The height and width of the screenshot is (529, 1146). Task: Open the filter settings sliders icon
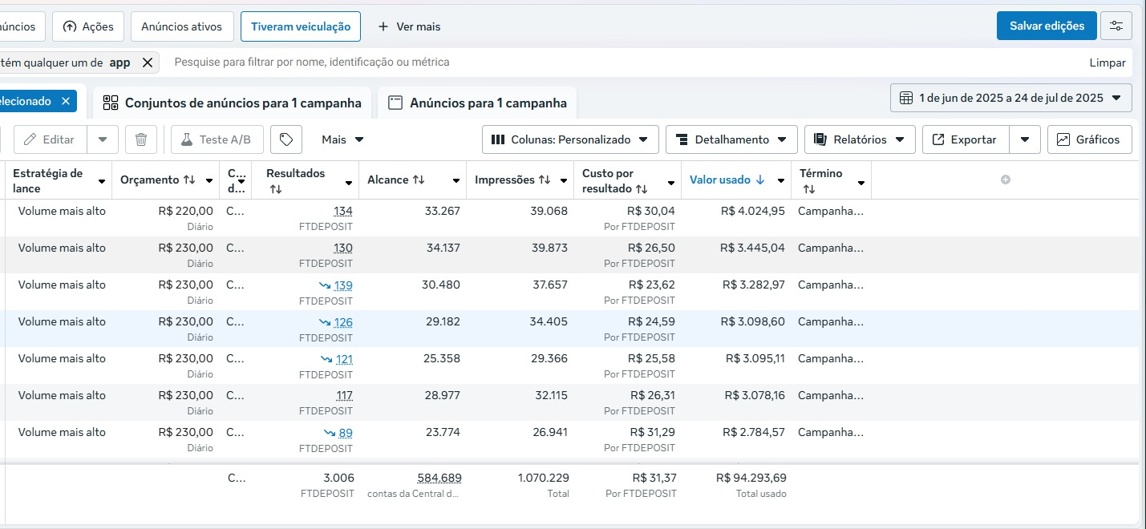1116,26
